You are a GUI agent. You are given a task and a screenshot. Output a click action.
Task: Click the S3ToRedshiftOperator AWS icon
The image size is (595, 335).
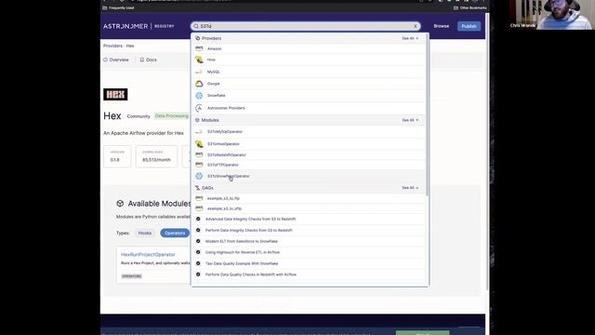point(199,154)
